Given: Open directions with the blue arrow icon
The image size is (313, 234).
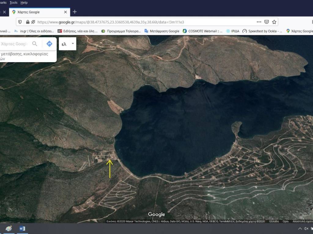Looking at the screenshot, I should point(49,44).
